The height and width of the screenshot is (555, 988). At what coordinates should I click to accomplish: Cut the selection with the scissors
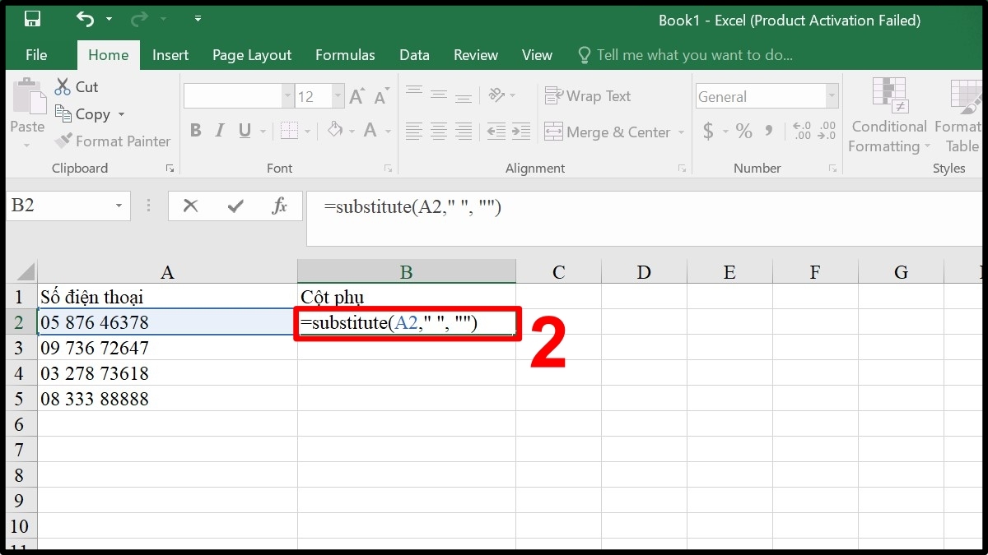77,86
